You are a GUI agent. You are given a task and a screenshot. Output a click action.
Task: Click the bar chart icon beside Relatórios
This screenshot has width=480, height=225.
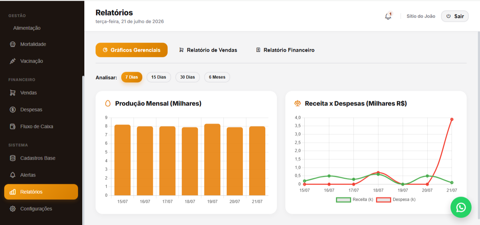click(13, 192)
